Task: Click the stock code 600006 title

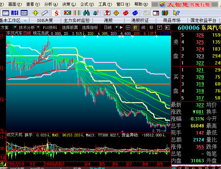Action: [x=189, y=28]
